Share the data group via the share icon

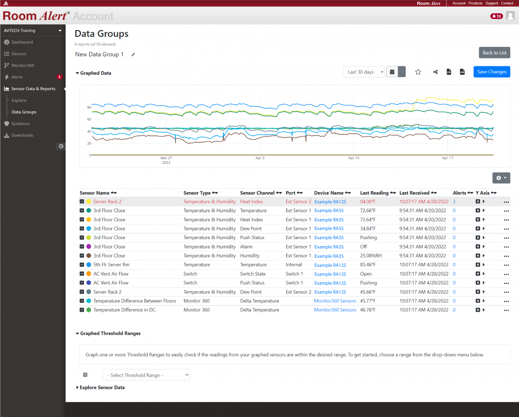coord(435,72)
